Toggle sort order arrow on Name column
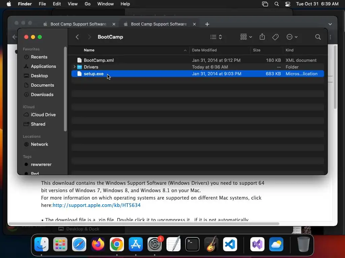The image size is (345, 258). 185,50
